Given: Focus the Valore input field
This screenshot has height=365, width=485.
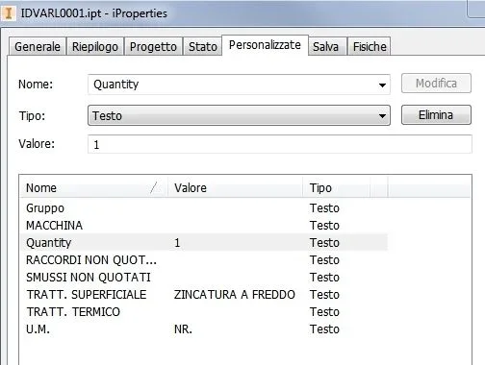Looking at the screenshot, I should pyautogui.click(x=279, y=144).
